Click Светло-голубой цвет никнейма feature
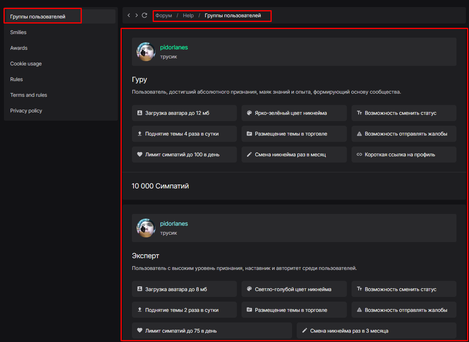Viewport: 469px width, 342px height. tap(294, 289)
